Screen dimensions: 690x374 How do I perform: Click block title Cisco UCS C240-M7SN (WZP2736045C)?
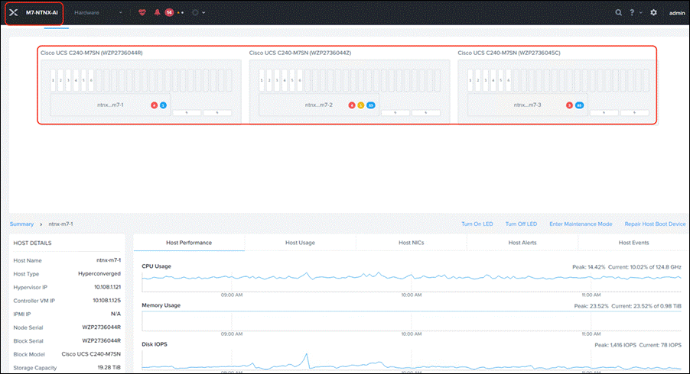[x=509, y=53]
